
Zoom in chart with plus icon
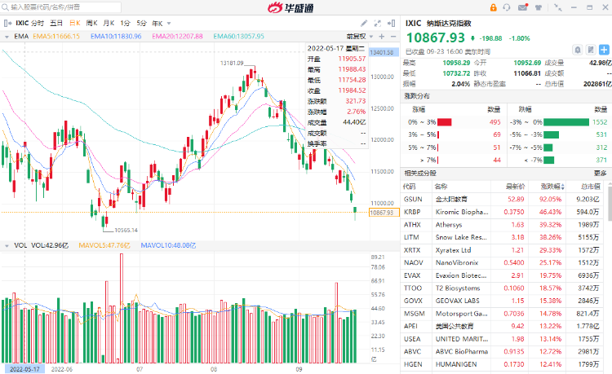click(x=382, y=37)
